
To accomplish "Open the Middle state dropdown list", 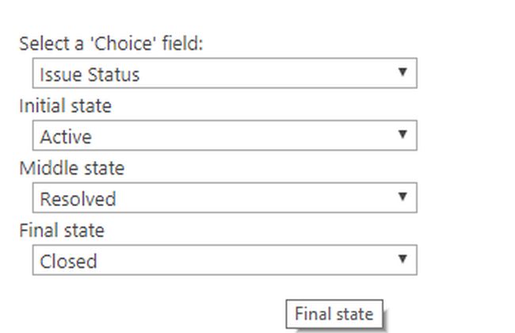I will point(224,198).
